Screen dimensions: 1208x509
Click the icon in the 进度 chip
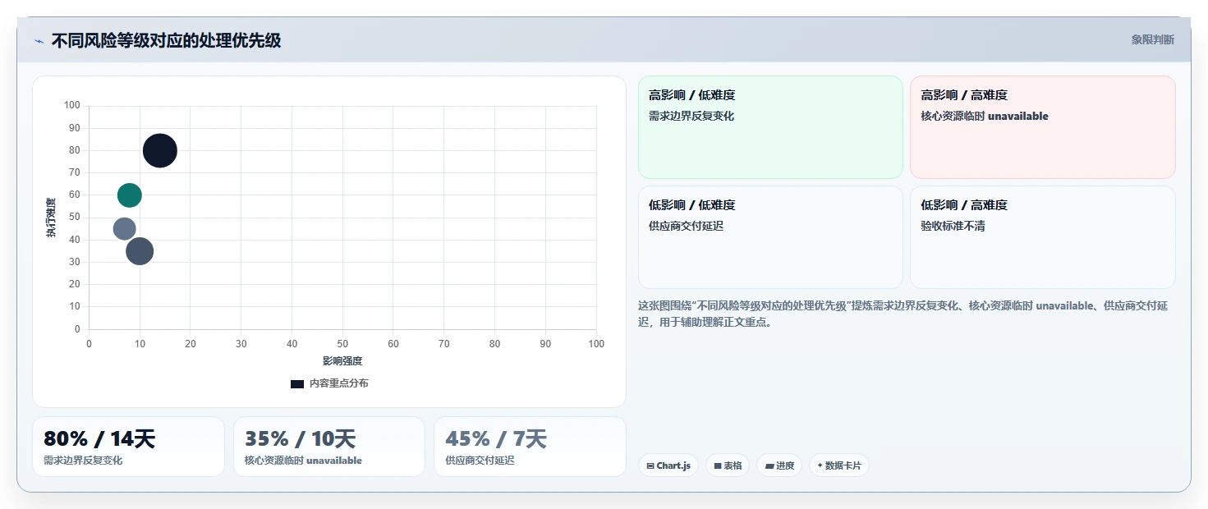pyautogui.click(x=769, y=466)
